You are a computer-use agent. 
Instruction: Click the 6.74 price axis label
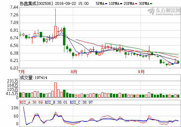click(14, 38)
